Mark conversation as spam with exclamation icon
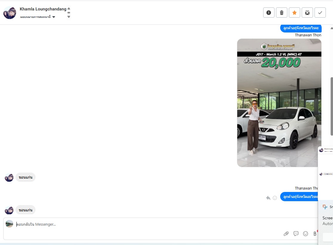Viewport: 333px width, 245px height. 269,13
